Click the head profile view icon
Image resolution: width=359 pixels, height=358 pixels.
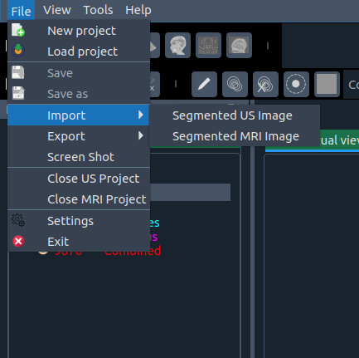click(177, 46)
